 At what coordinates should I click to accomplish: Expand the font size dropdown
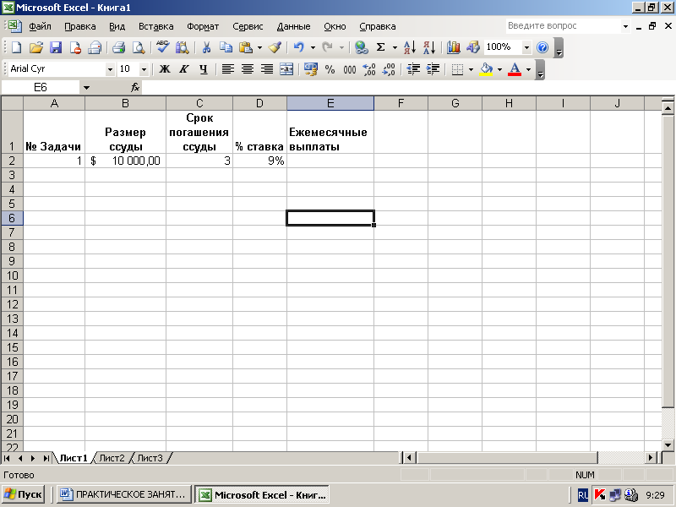(x=144, y=69)
